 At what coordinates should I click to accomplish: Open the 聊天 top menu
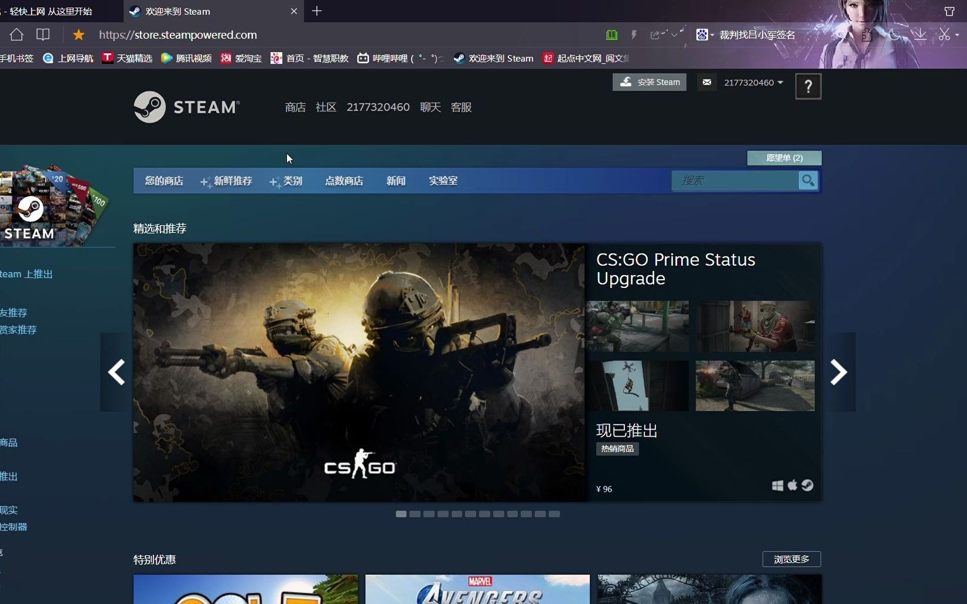(430, 107)
